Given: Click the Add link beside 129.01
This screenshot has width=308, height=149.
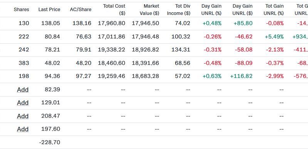Looking at the screenshot, I should point(23,103).
